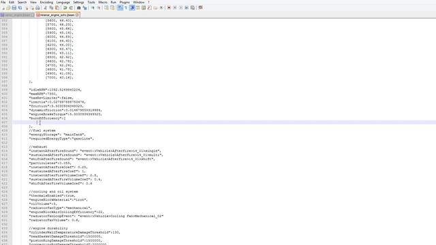
Task: Zoom out using the toolbar icon
Action: pos(99,7)
